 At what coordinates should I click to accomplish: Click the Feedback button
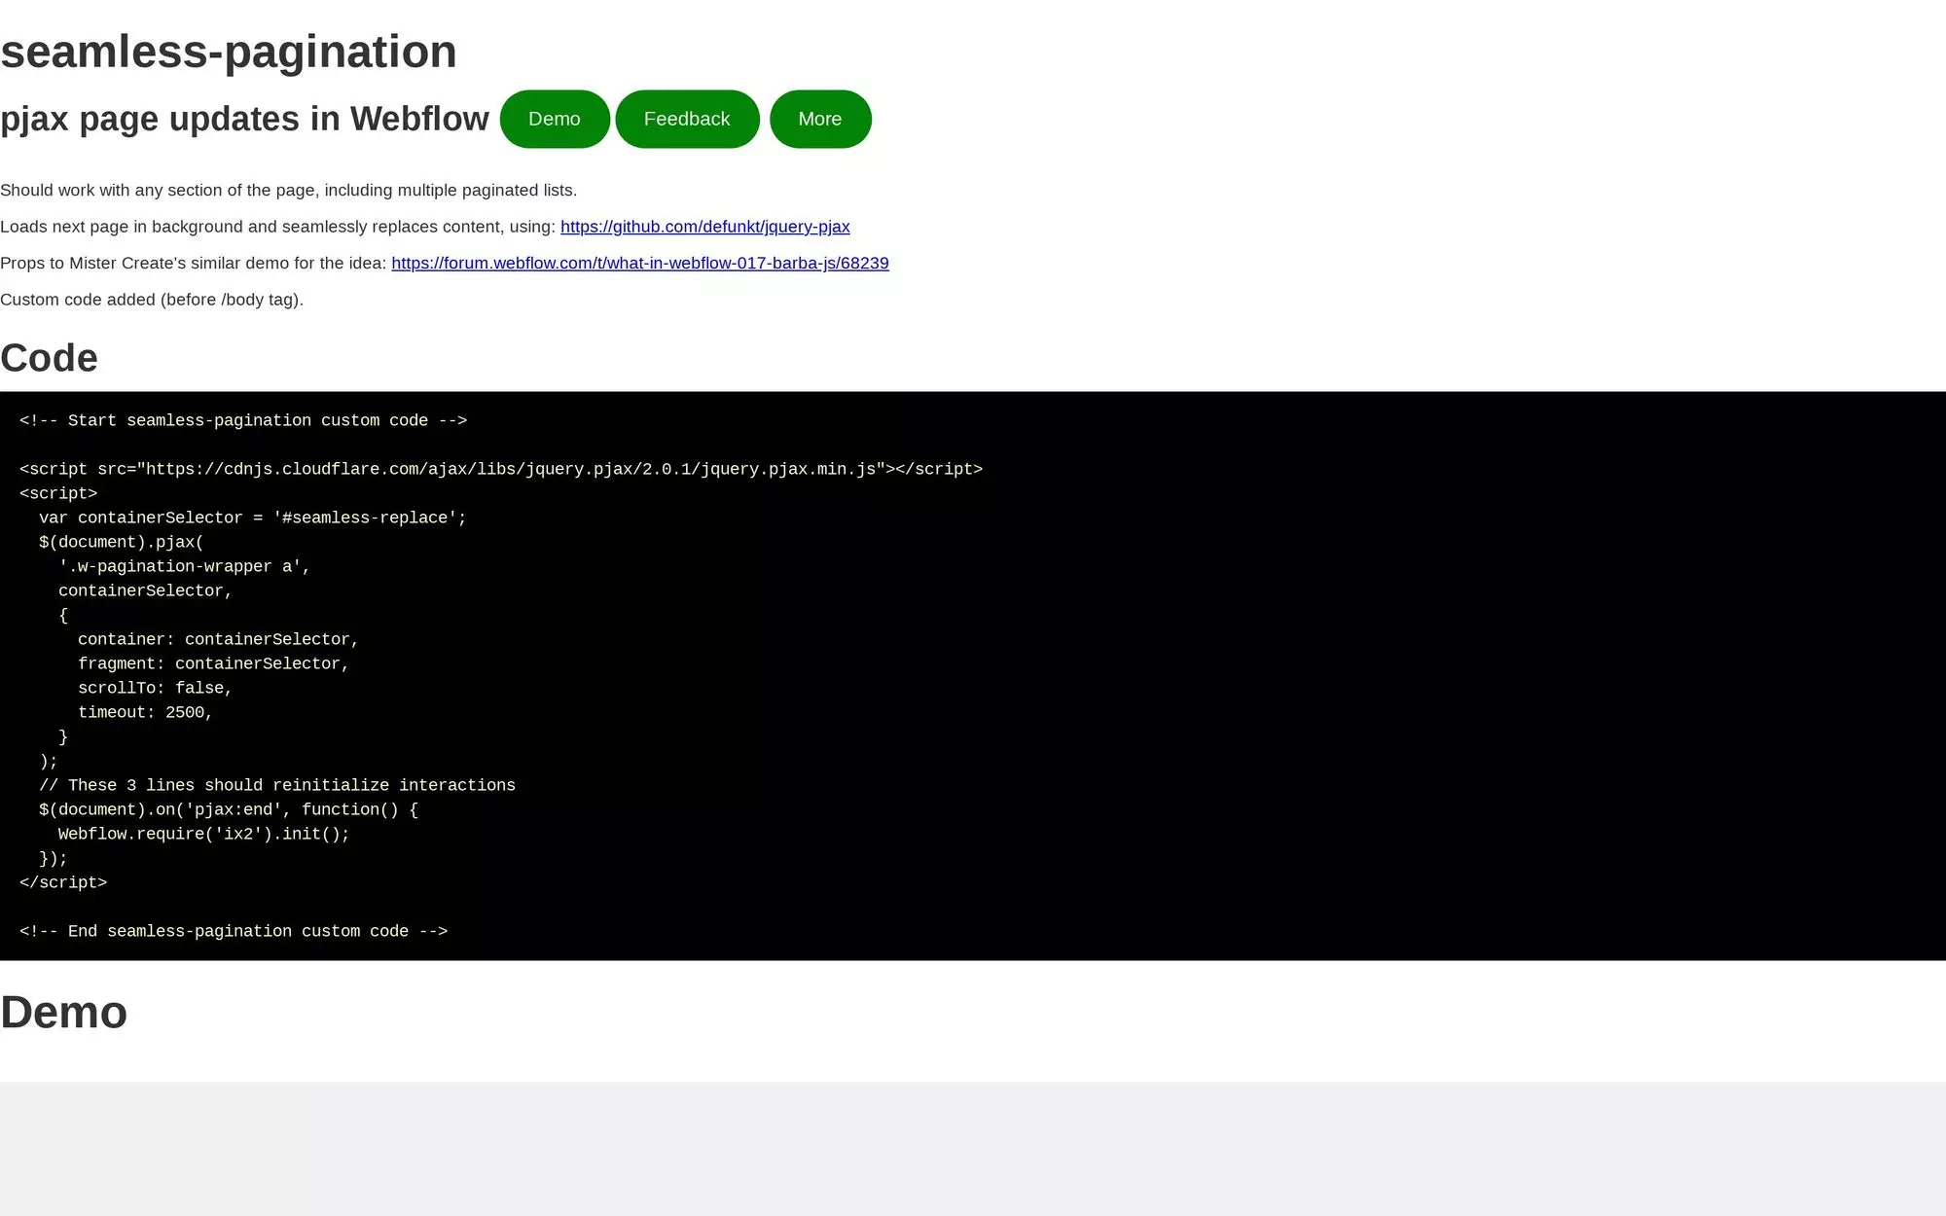(687, 119)
